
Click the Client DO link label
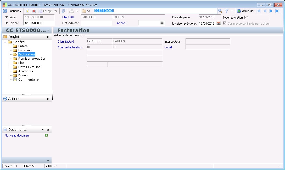click(x=69, y=17)
